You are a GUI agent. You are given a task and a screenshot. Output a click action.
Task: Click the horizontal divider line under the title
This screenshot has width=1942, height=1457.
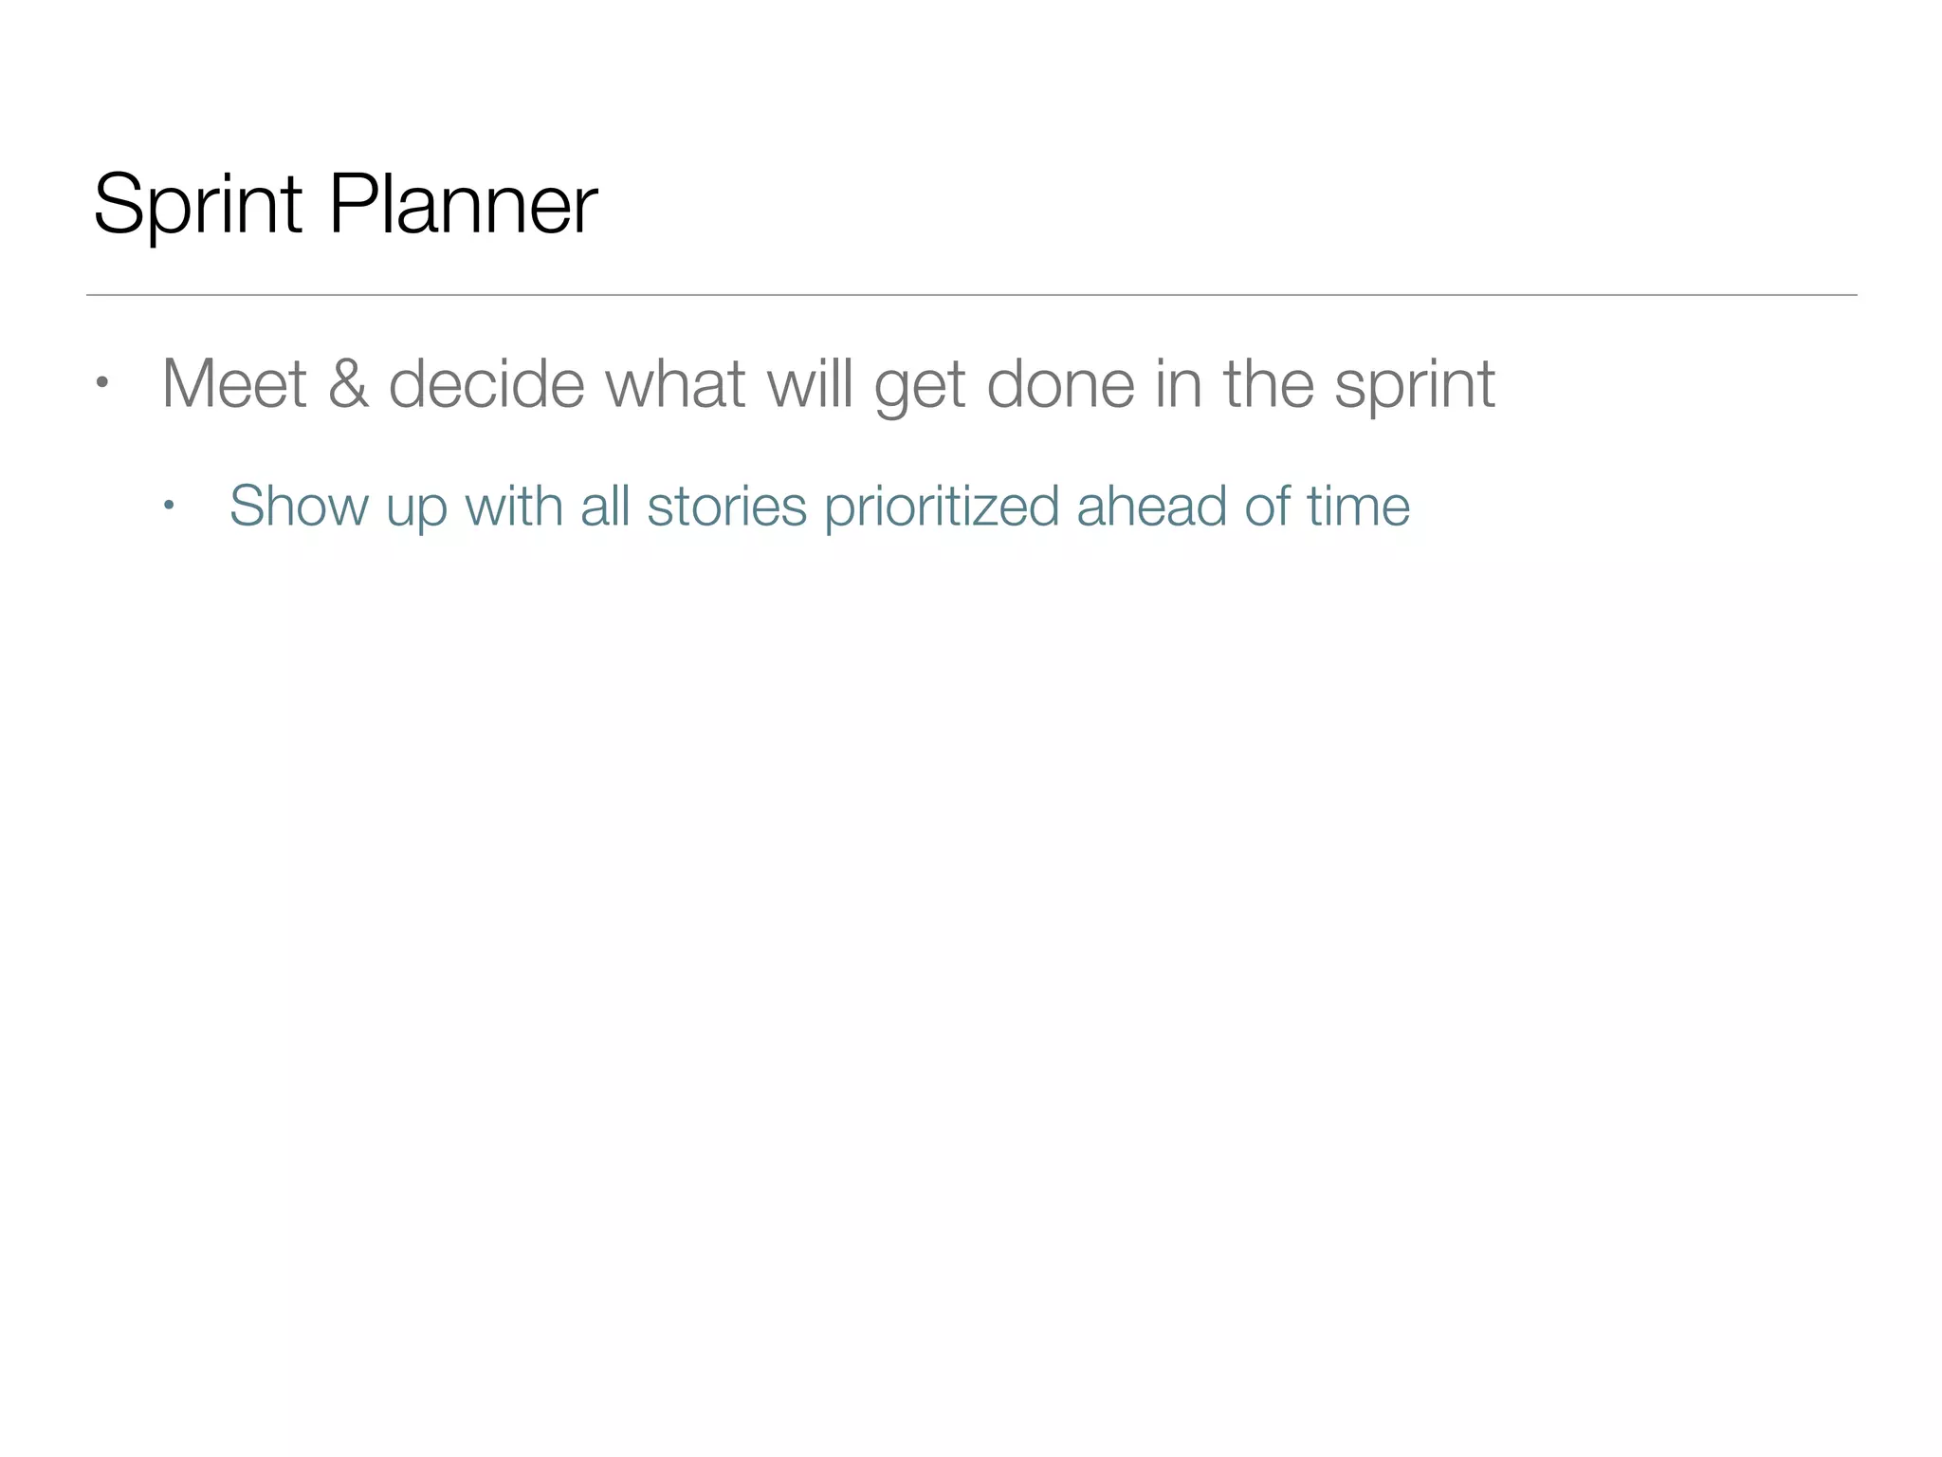pyautogui.click(x=971, y=295)
